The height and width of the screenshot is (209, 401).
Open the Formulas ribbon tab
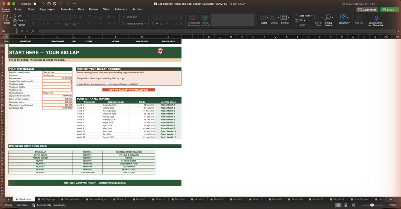67,9
